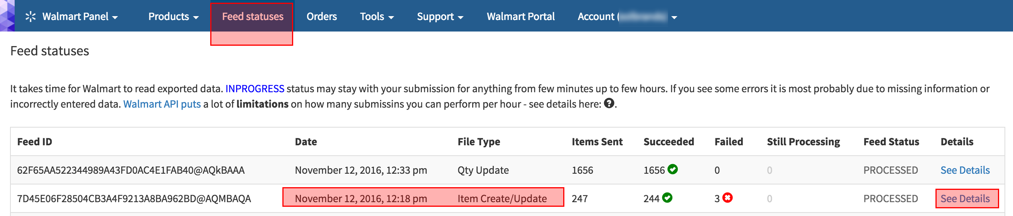
Task: Open the Support dropdown menu
Action: (440, 17)
